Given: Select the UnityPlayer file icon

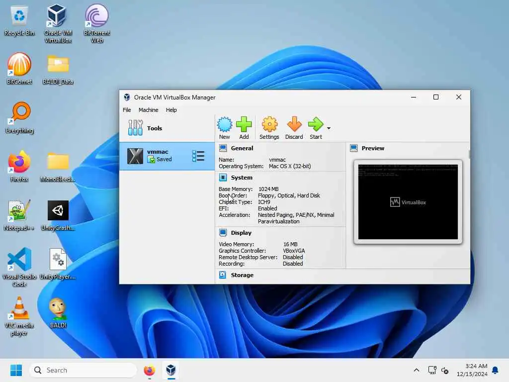Looking at the screenshot, I should point(58,264).
